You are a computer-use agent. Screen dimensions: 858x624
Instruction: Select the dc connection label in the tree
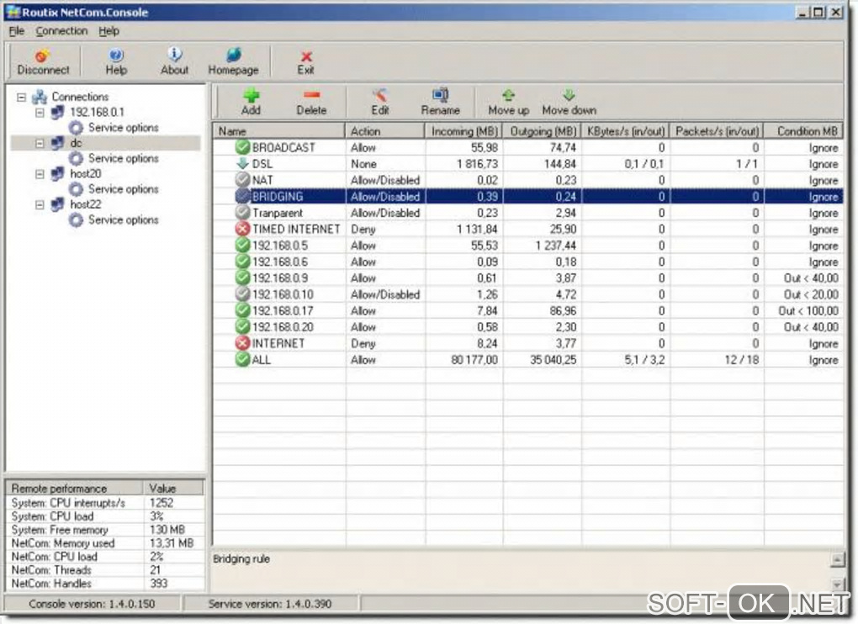pos(76,143)
